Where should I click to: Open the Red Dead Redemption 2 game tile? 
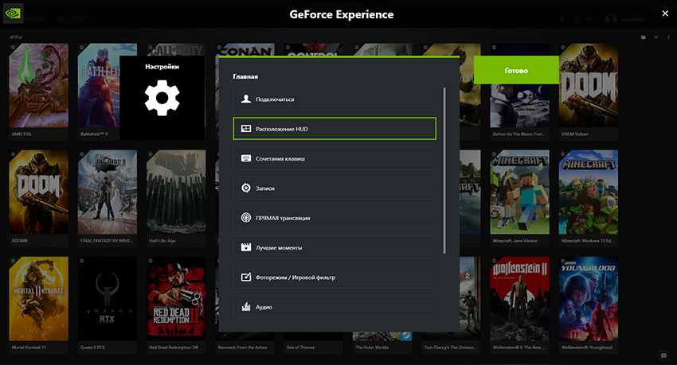coord(176,299)
